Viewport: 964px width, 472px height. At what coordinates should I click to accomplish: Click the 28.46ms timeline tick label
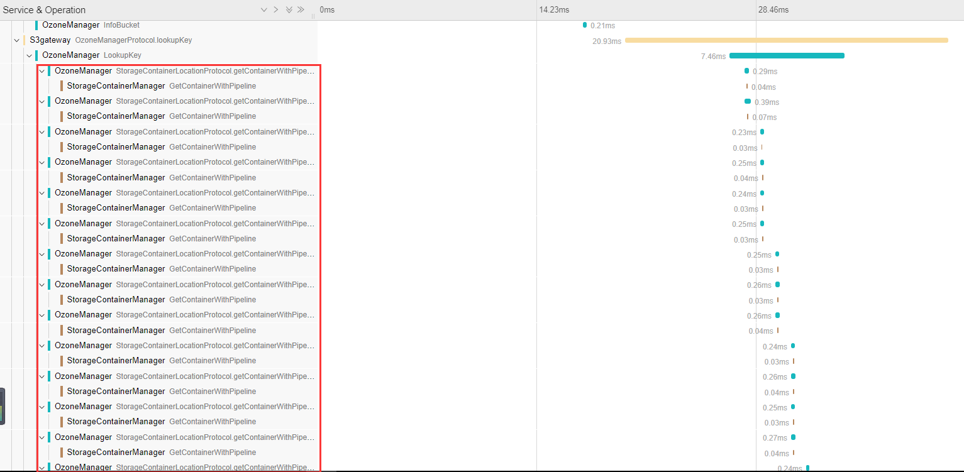773,10
